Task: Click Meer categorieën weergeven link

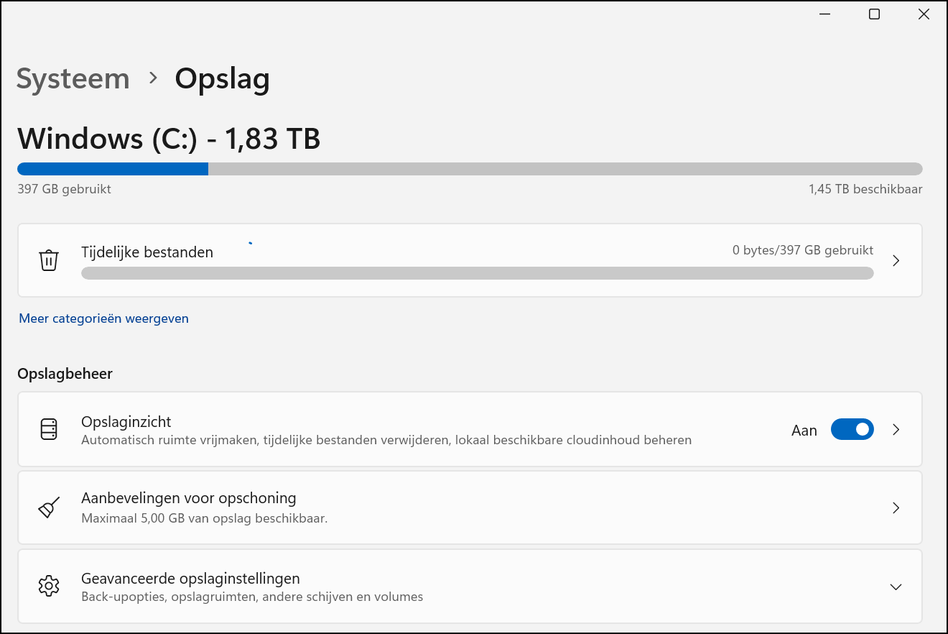Action: pos(103,318)
